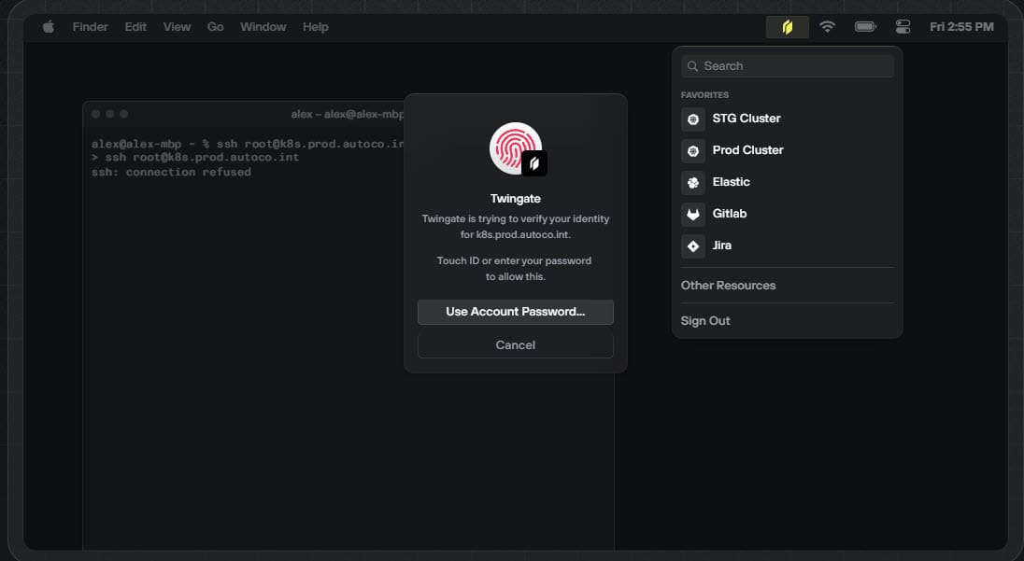Expand Other Resources list
The image size is (1024, 561).
(728, 285)
